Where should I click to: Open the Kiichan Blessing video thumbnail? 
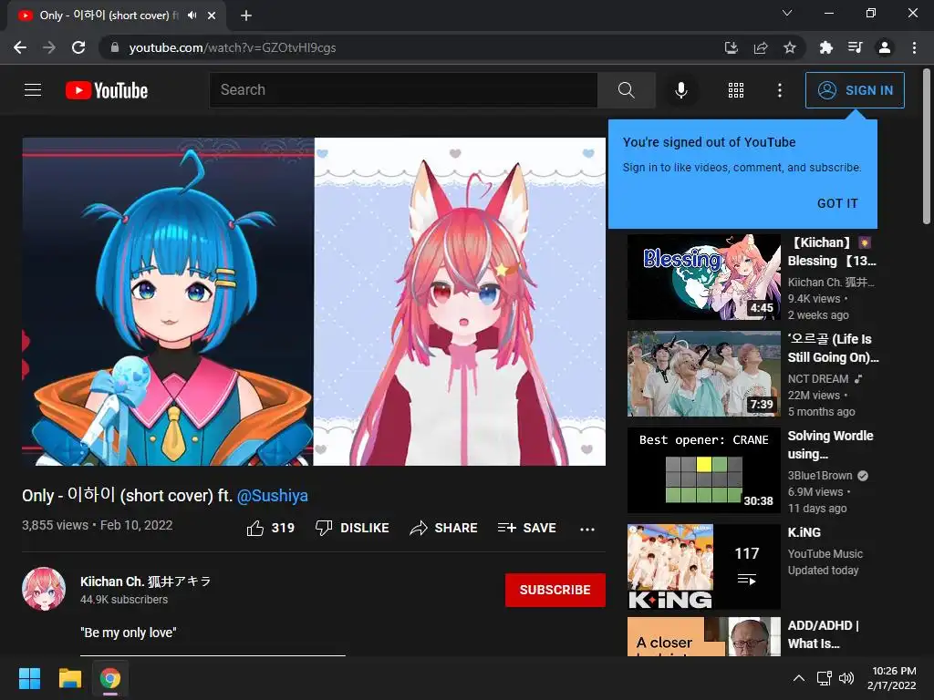point(703,277)
